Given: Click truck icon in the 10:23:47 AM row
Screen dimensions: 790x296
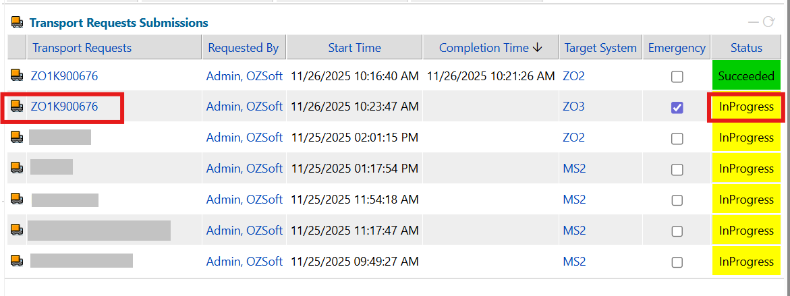Looking at the screenshot, I should tap(16, 106).
